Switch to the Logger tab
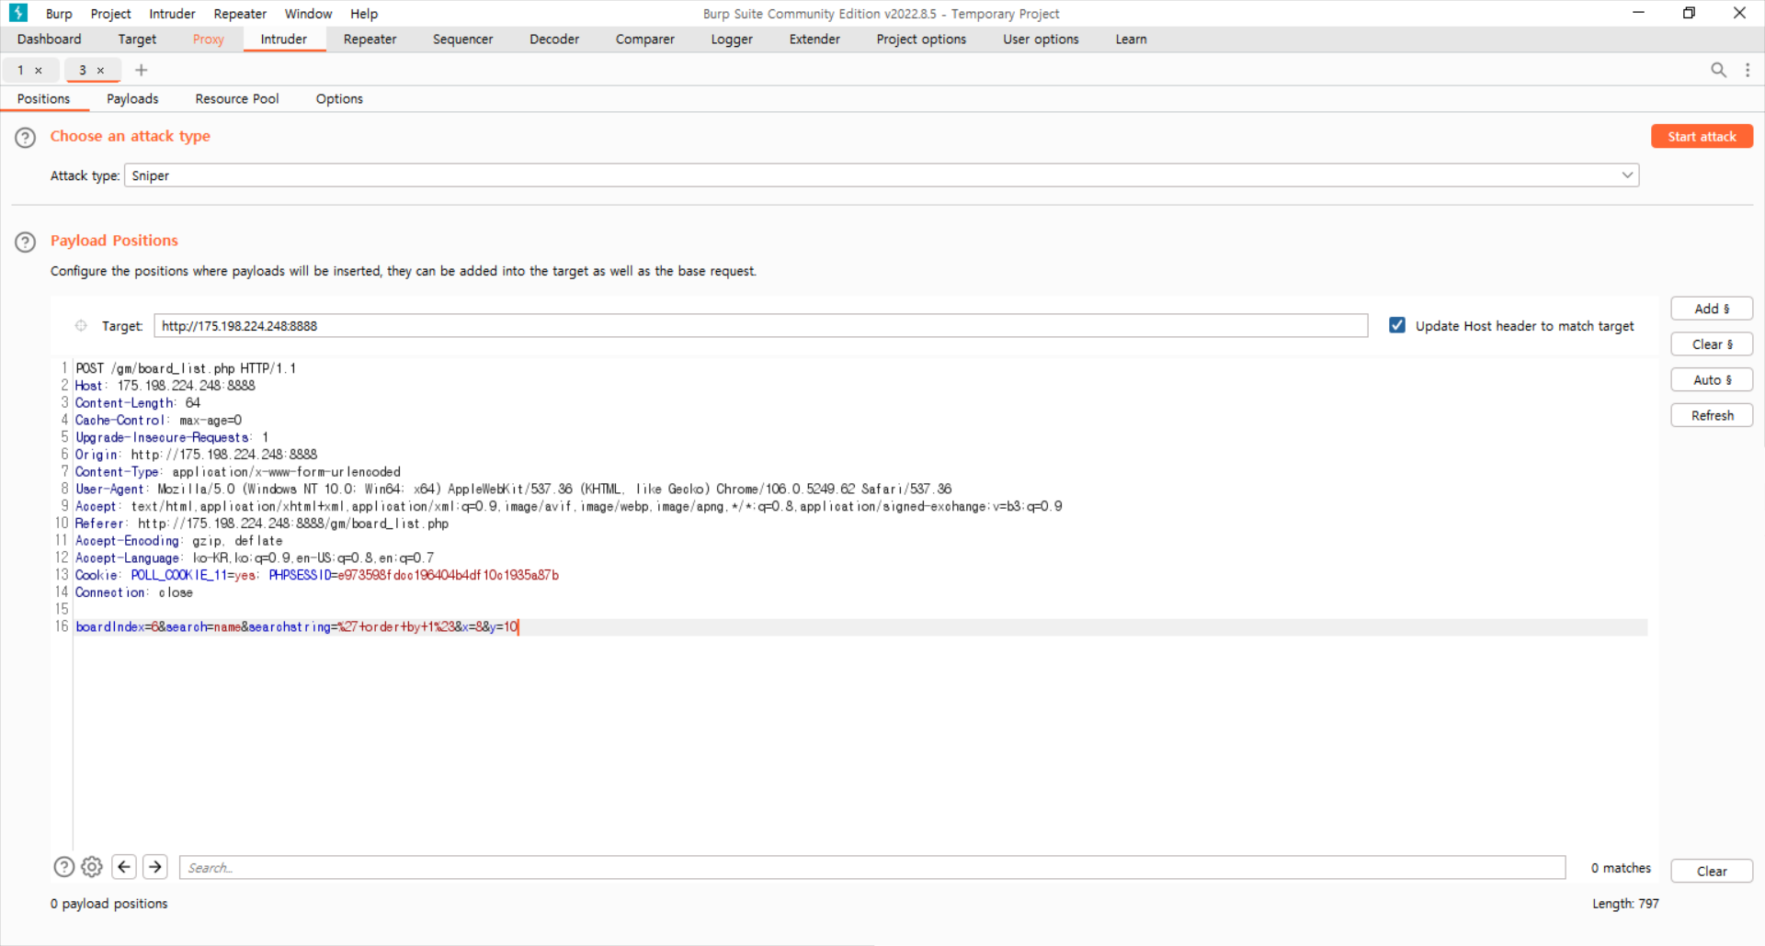The width and height of the screenshot is (1765, 946). point(732,39)
